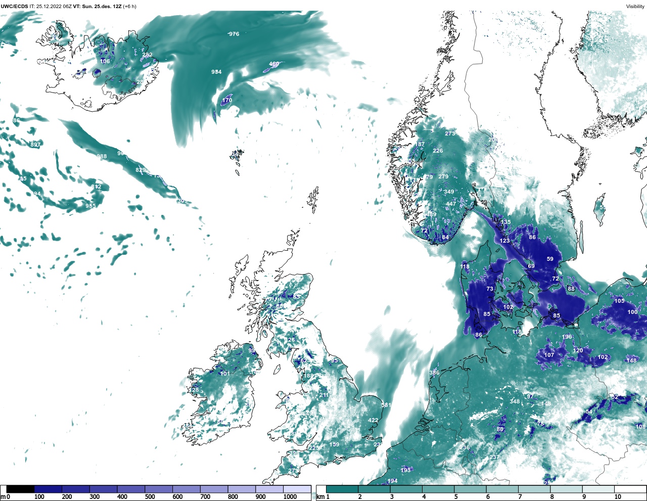This screenshot has height=501, width=647.
Task: Click the 600–700 m legend swatch
Action: pyautogui.click(x=187, y=489)
